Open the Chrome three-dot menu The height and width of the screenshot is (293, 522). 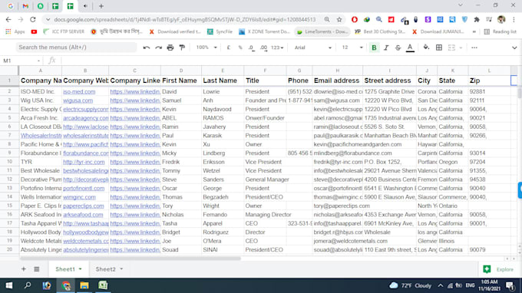coord(514,20)
